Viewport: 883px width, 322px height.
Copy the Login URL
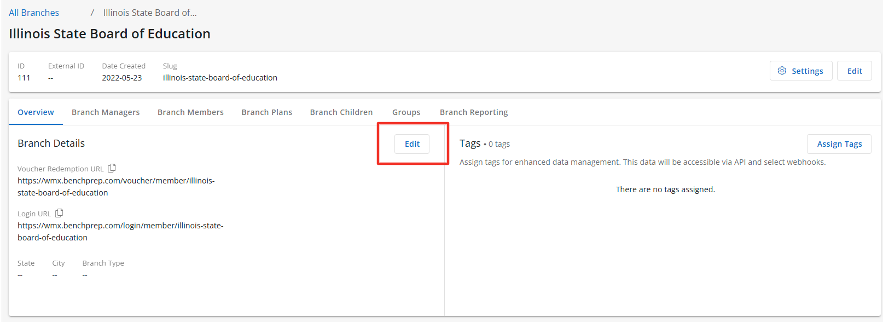tap(60, 213)
